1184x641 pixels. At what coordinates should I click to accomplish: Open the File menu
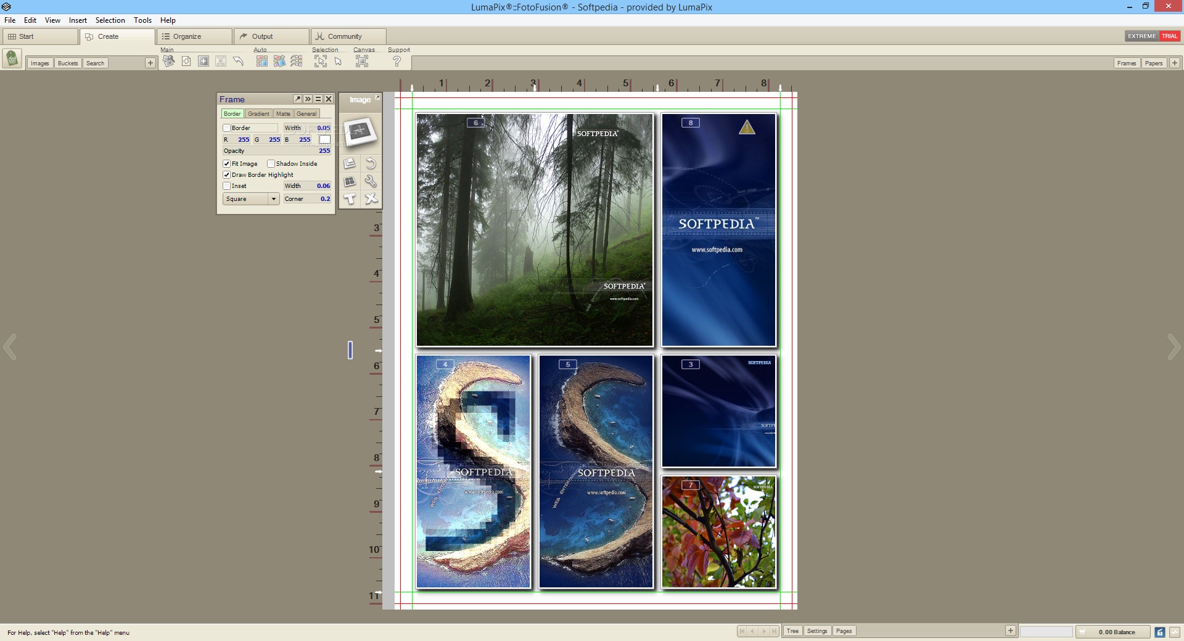pyautogui.click(x=10, y=20)
